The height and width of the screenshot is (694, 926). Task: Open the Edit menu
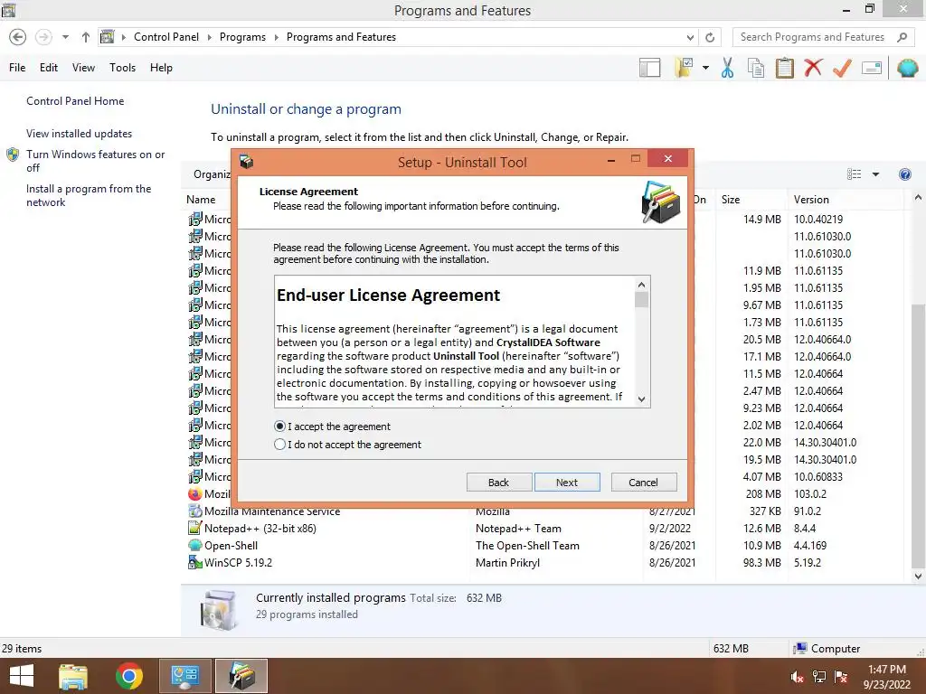click(49, 68)
